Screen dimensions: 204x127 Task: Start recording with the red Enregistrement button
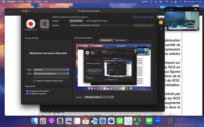31,24
